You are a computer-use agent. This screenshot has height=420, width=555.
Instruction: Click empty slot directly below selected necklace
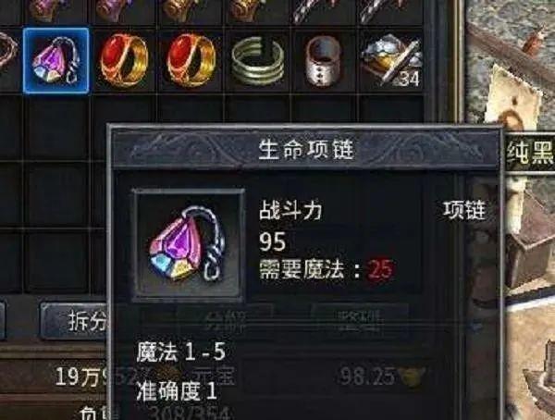click(x=55, y=128)
